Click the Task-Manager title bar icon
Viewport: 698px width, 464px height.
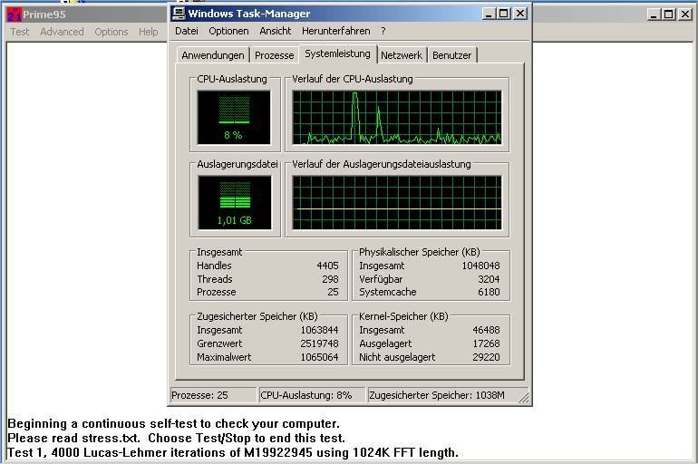[179, 14]
